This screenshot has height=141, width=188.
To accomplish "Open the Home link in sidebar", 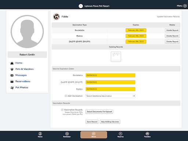I will 19,63.
